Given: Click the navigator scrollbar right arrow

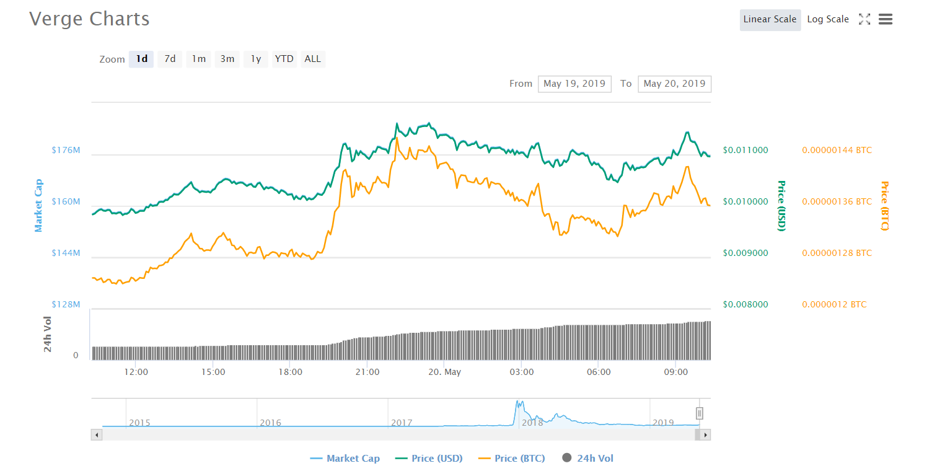Looking at the screenshot, I should point(705,435).
